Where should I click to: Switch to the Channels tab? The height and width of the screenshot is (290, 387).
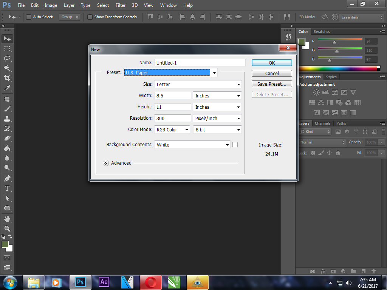tap(322, 123)
